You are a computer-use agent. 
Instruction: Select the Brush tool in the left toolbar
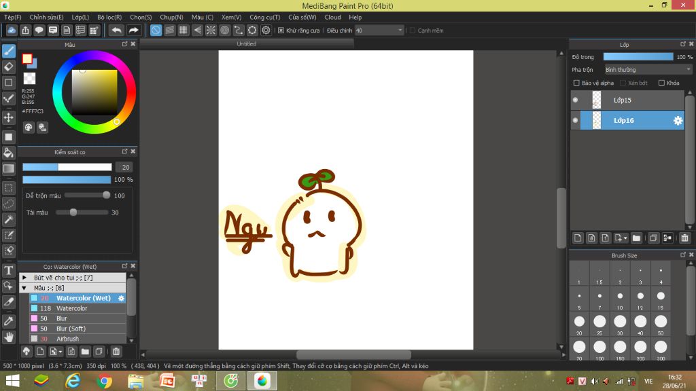8,51
